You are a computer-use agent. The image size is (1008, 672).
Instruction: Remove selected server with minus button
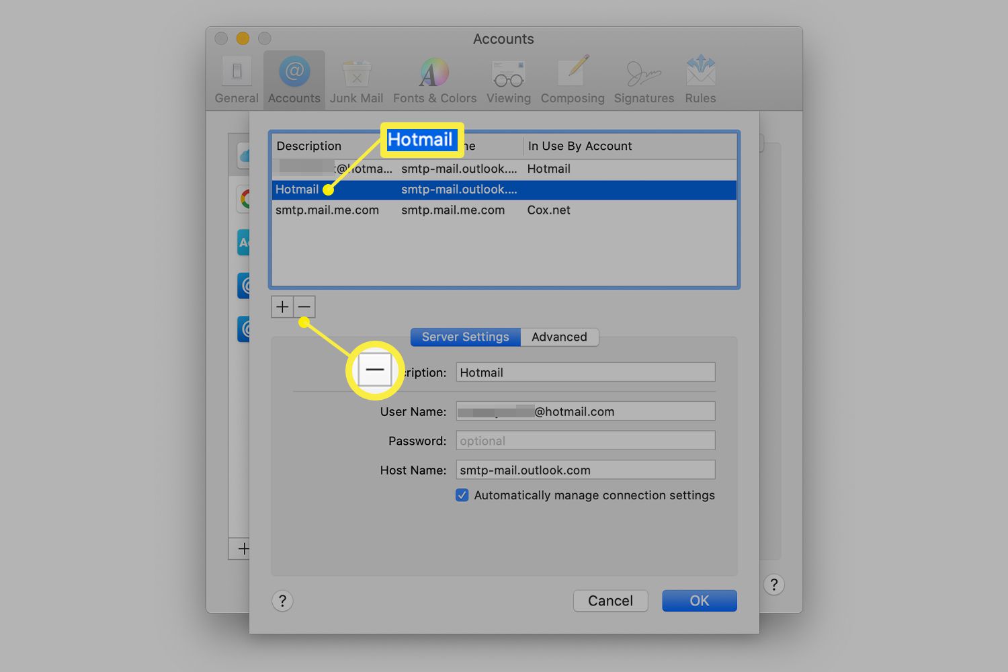click(x=304, y=307)
